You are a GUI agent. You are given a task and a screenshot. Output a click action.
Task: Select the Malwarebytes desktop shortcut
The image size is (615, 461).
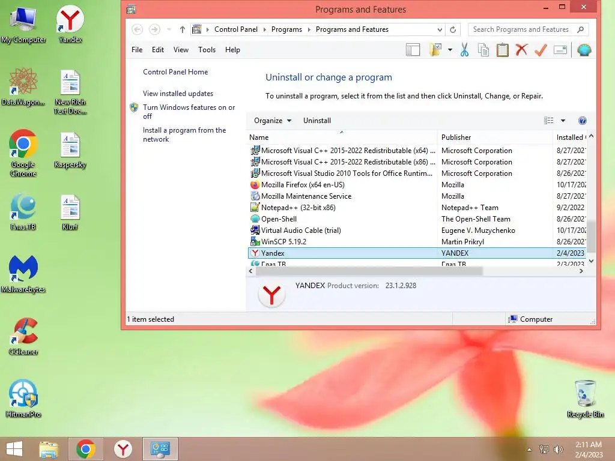point(23,274)
